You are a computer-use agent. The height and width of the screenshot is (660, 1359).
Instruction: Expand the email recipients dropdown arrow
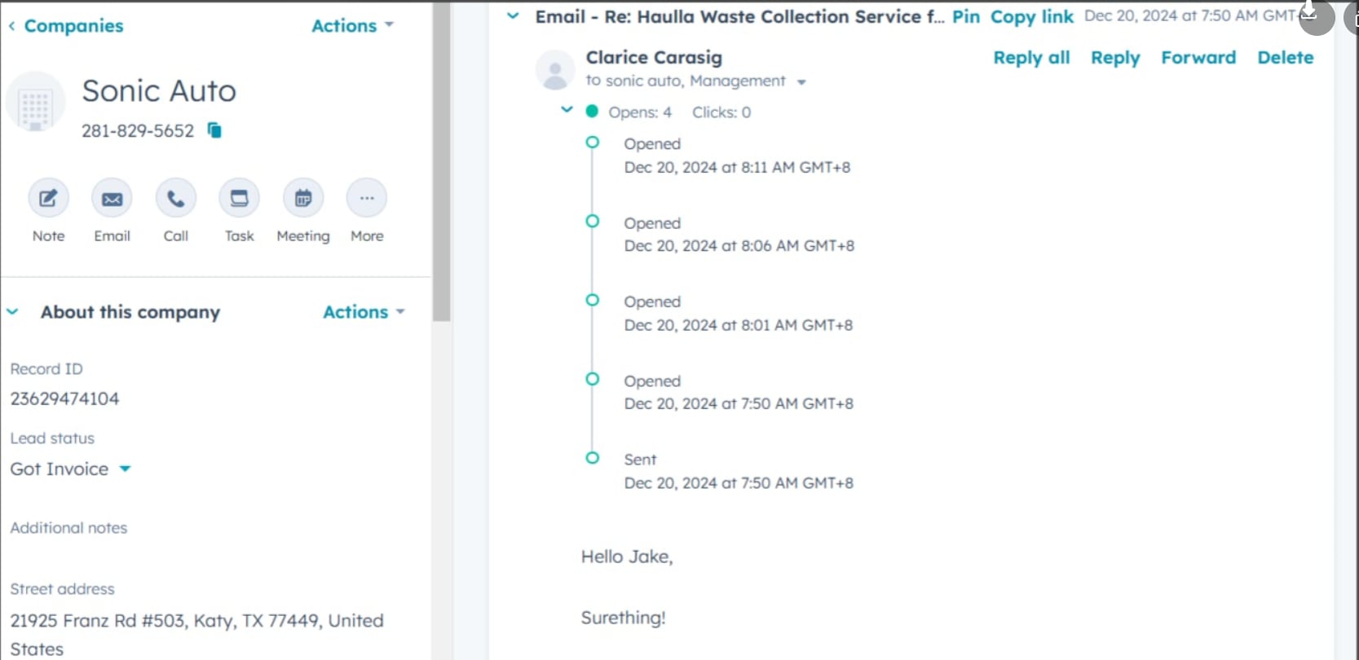pos(801,81)
